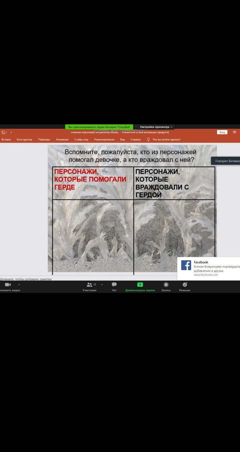Toggle the video camera on or off
240x452 pixels.
pyautogui.click(x=8, y=285)
